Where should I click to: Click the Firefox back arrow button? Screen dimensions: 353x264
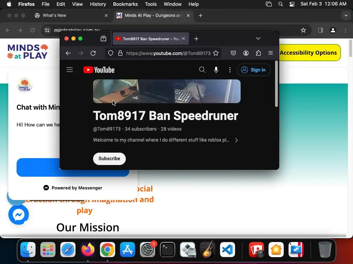[x=68, y=53]
